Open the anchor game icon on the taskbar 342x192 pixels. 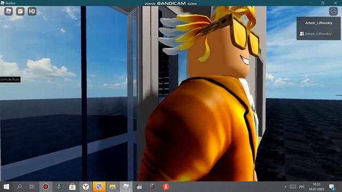click(x=59, y=187)
